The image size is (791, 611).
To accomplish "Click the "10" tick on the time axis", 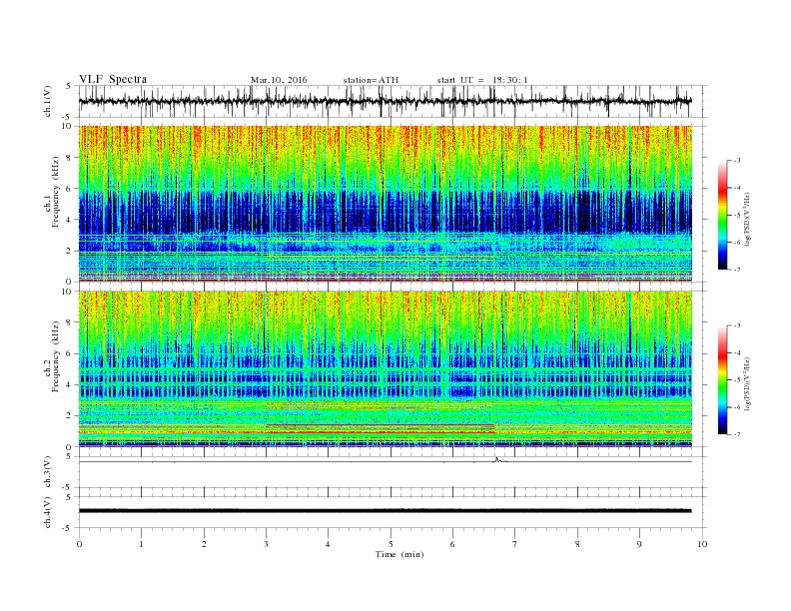I will pyautogui.click(x=702, y=544).
